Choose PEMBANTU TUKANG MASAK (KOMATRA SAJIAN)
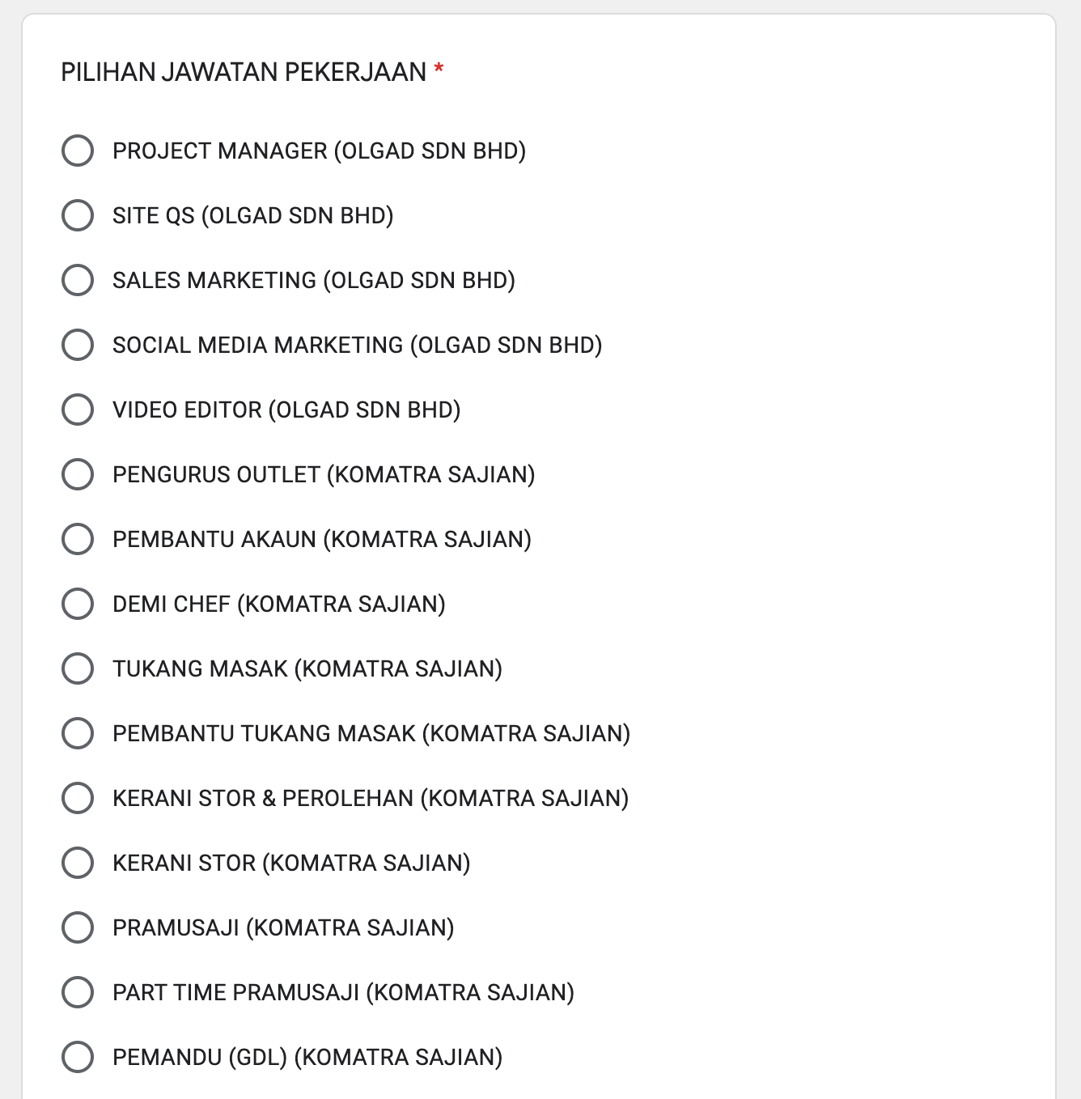Image resolution: width=1081 pixels, height=1099 pixels. [77, 734]
